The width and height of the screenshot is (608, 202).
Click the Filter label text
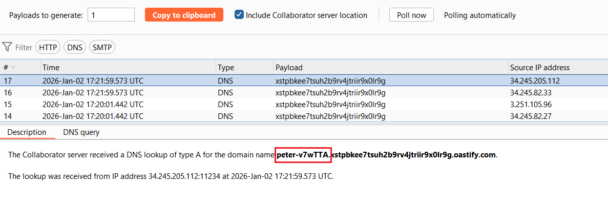[x=24, y=47]
